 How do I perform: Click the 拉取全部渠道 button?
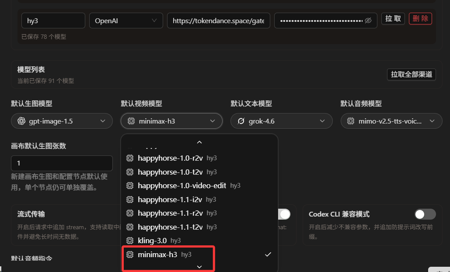[411, 75]
